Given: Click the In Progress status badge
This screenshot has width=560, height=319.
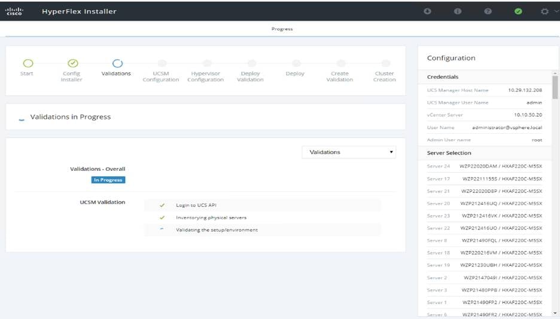Looking at the screenshot, I should tap(108, 180).
